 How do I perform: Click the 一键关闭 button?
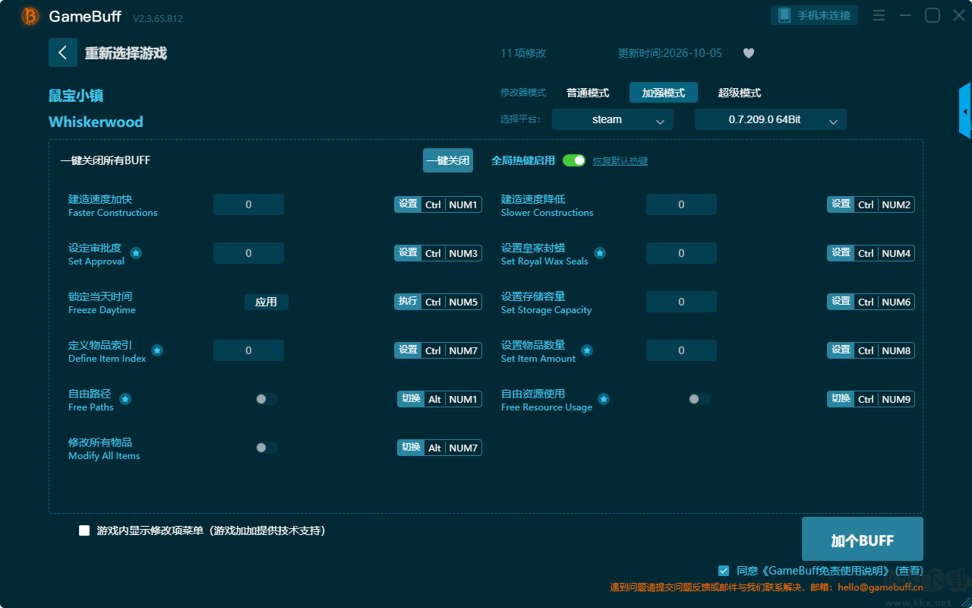point(448,160)
